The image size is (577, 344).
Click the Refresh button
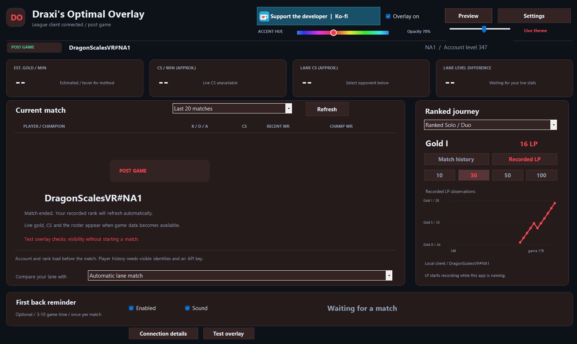coord(327,109)
